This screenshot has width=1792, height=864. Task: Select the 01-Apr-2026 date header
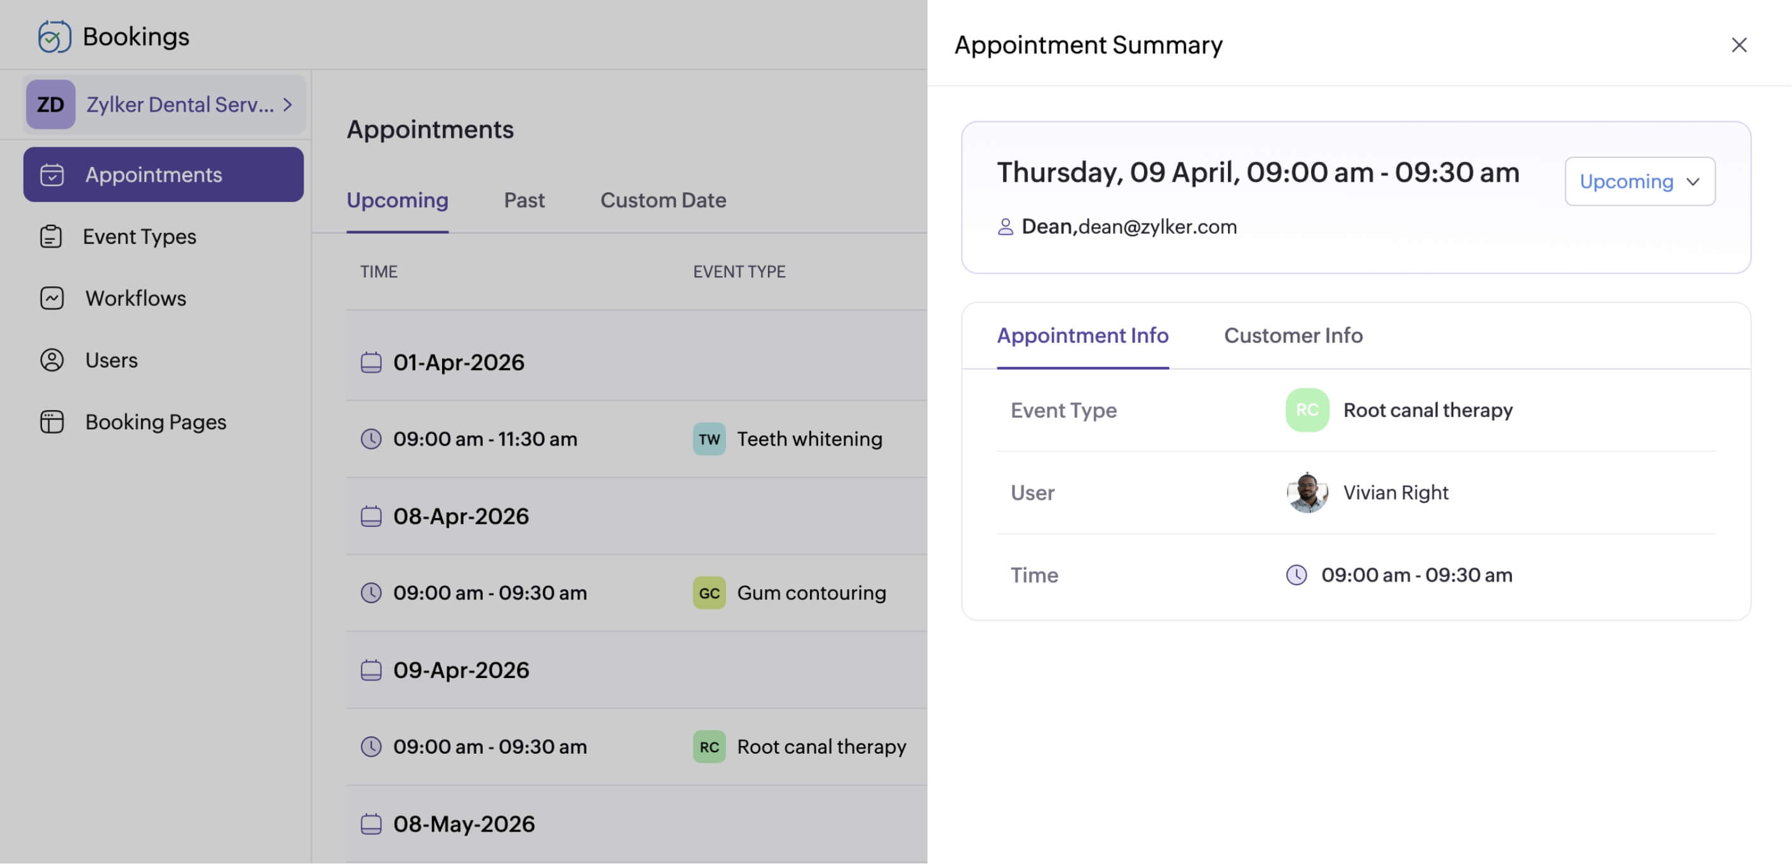click(x=459, y=361)
